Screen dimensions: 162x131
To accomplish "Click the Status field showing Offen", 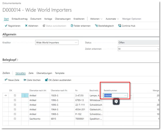I will tap(138, 42).
